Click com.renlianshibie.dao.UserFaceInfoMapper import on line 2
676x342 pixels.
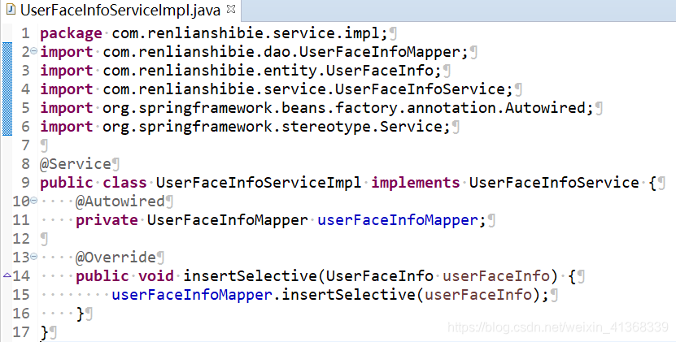click(281, 52)
